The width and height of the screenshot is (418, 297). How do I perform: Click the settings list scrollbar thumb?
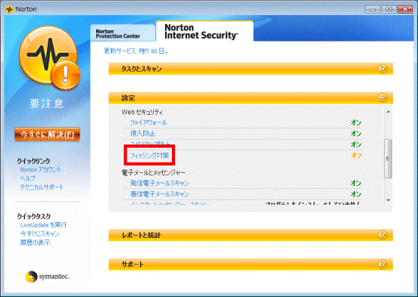388,159
